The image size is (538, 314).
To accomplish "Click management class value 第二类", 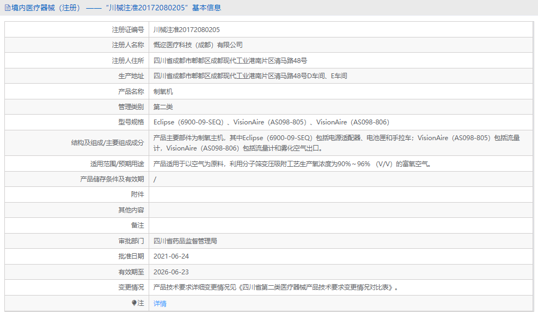I will point(163,107).
